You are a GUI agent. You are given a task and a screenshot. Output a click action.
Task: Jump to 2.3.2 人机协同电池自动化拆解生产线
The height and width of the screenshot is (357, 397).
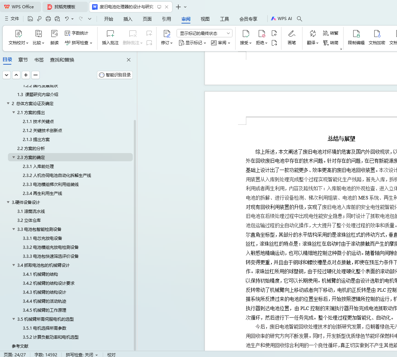[57, 175]
